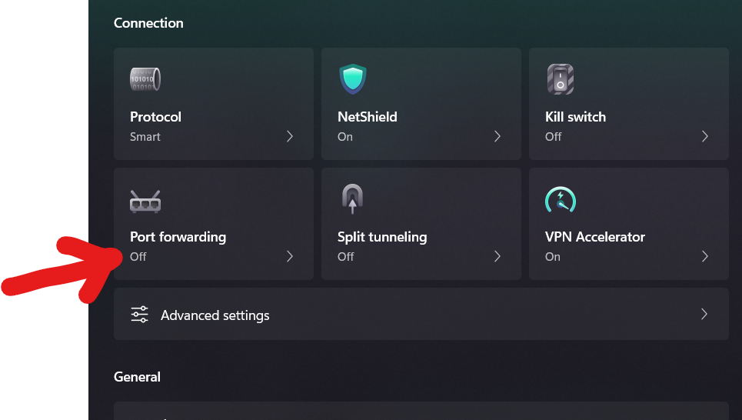Open the VPN Accelerator title
The width and height of the screenshot is (742, 420).
(595, 237)
